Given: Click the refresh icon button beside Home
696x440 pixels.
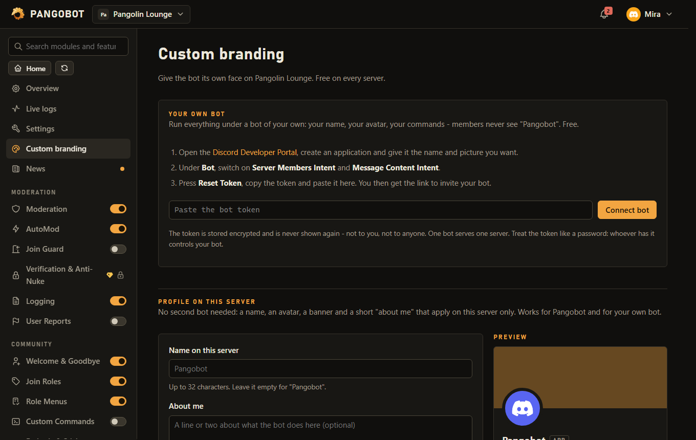Looking at the screenshot, I should tap(64, 68).
